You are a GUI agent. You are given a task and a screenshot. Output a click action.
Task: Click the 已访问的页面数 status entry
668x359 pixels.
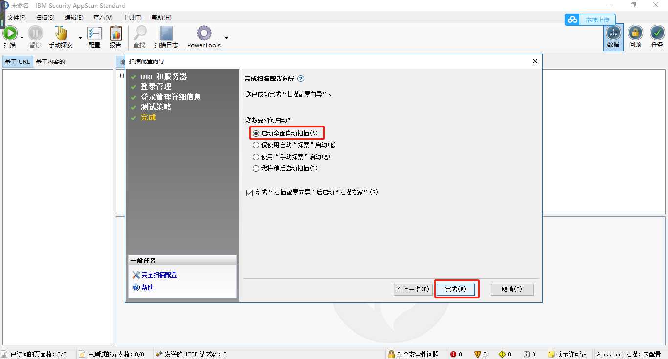[34, 354]
